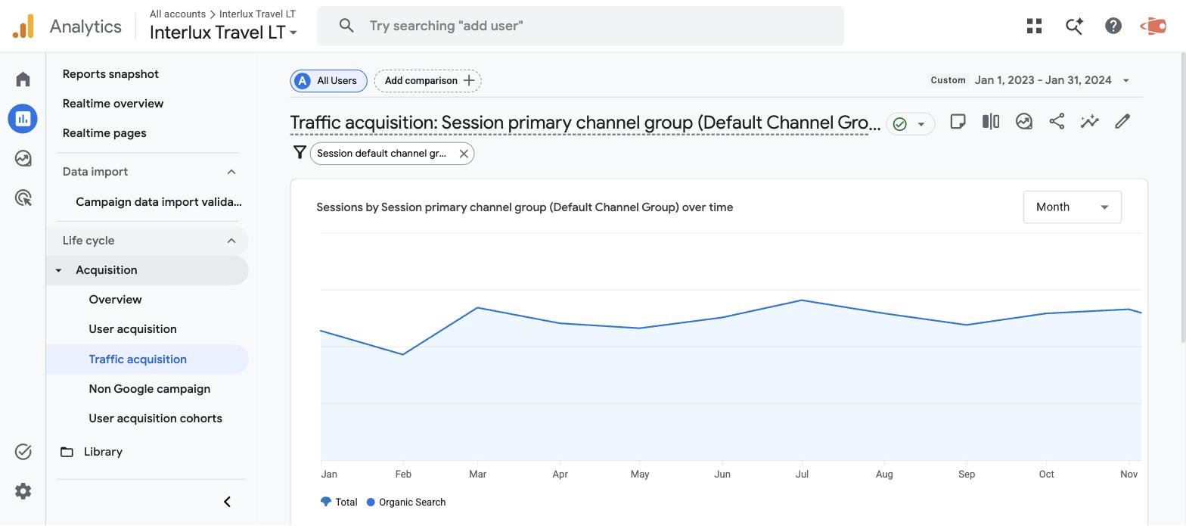Open Reports snapshot
The height and width of the screenshot is (526, 1186).
click(x=110, y=74)
